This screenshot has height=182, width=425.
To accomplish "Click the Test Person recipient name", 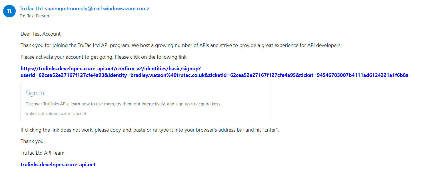I will (38, 16).
